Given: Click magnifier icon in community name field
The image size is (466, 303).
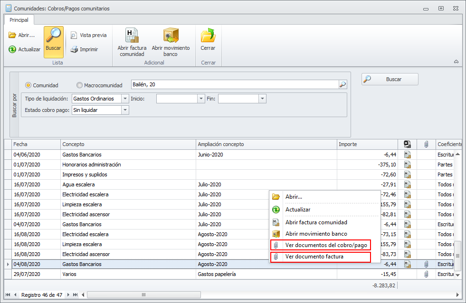Looking at the screenshot, I should pos(342,84).
